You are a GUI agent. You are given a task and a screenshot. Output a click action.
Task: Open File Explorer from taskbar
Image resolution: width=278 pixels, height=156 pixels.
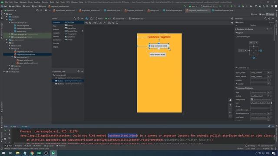(18, 153)
